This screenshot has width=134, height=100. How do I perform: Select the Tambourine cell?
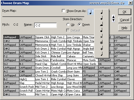(x=59, y=60)
